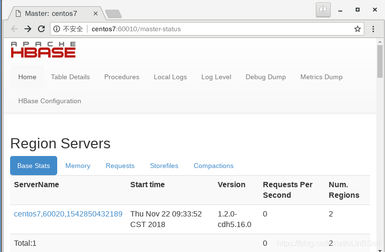385x252 pixels.
Task: Go to Home navigation item
Action: tap(27, 77)
